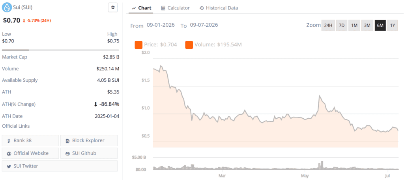Click the price peak spike in May
This screenshot has height=180, width=404.
pos(320,96)
